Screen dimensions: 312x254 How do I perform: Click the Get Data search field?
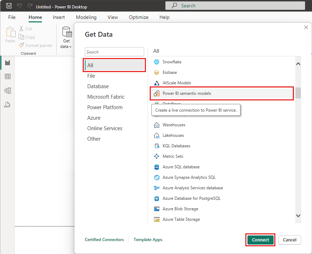[114, 52]
